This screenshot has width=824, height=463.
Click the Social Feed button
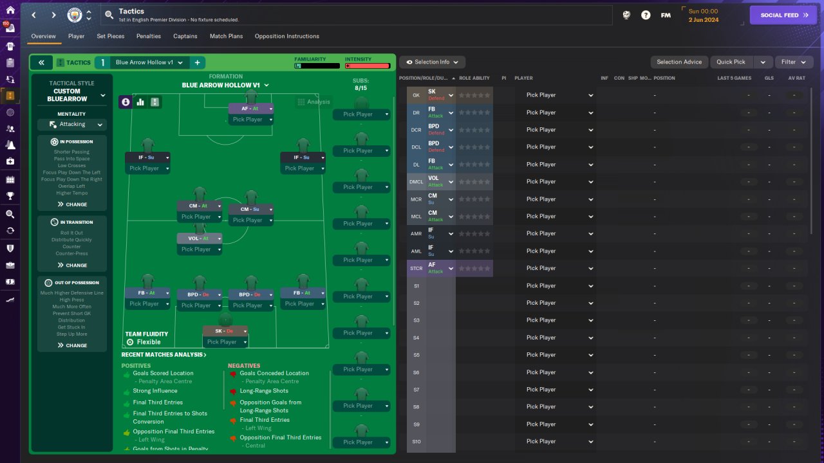click(x=783, y=15)
